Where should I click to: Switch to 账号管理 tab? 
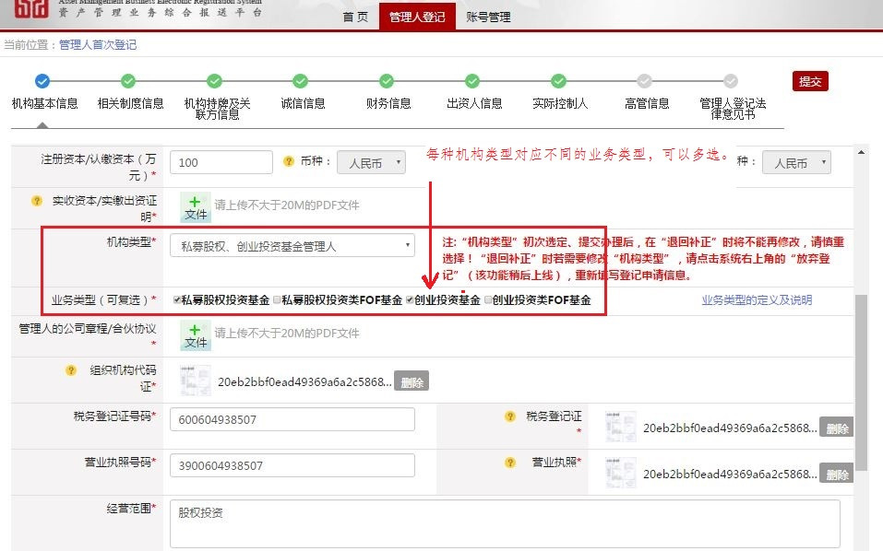(487, 18)
